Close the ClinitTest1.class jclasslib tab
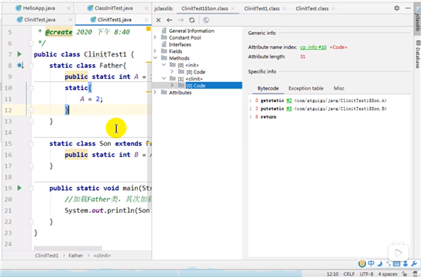Image resolution: width=421 pixels, height=277 pixels. point(284,9)
